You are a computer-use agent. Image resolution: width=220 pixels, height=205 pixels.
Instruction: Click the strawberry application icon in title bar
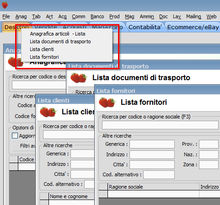point(5,5)
